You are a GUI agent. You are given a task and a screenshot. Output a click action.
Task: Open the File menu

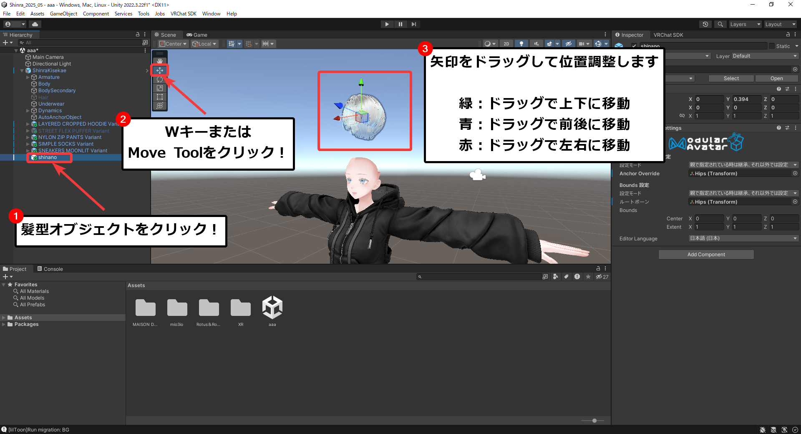coord(7,14)
